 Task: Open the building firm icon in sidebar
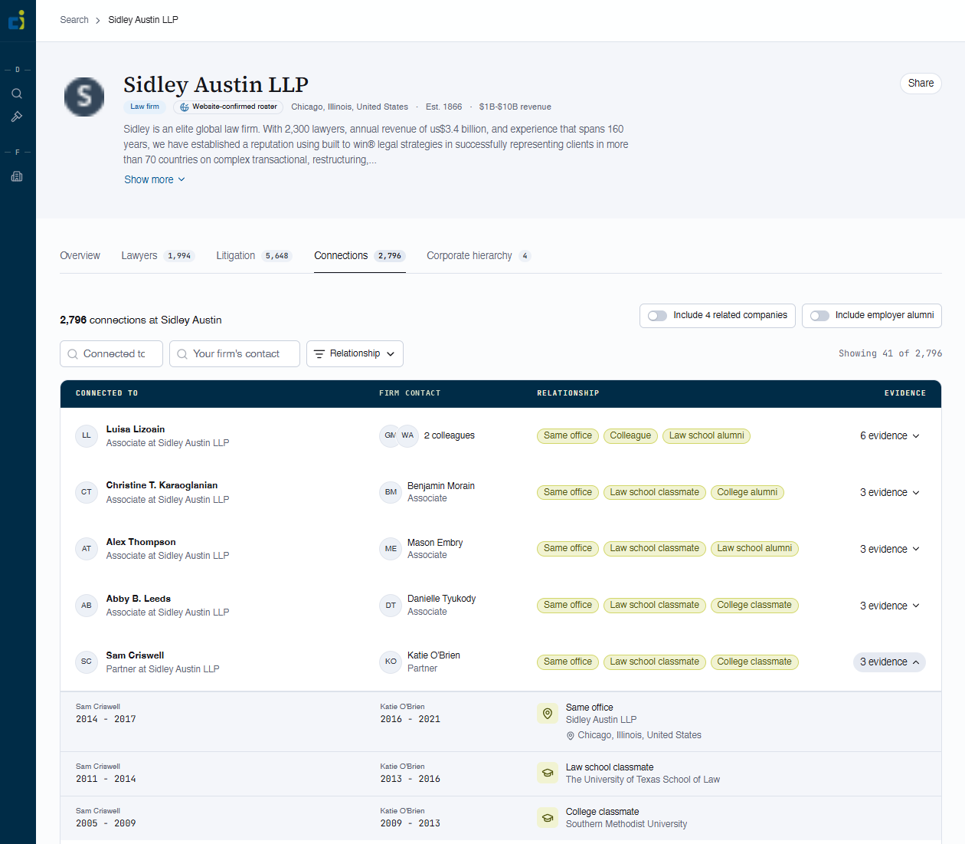coord(17,176)
